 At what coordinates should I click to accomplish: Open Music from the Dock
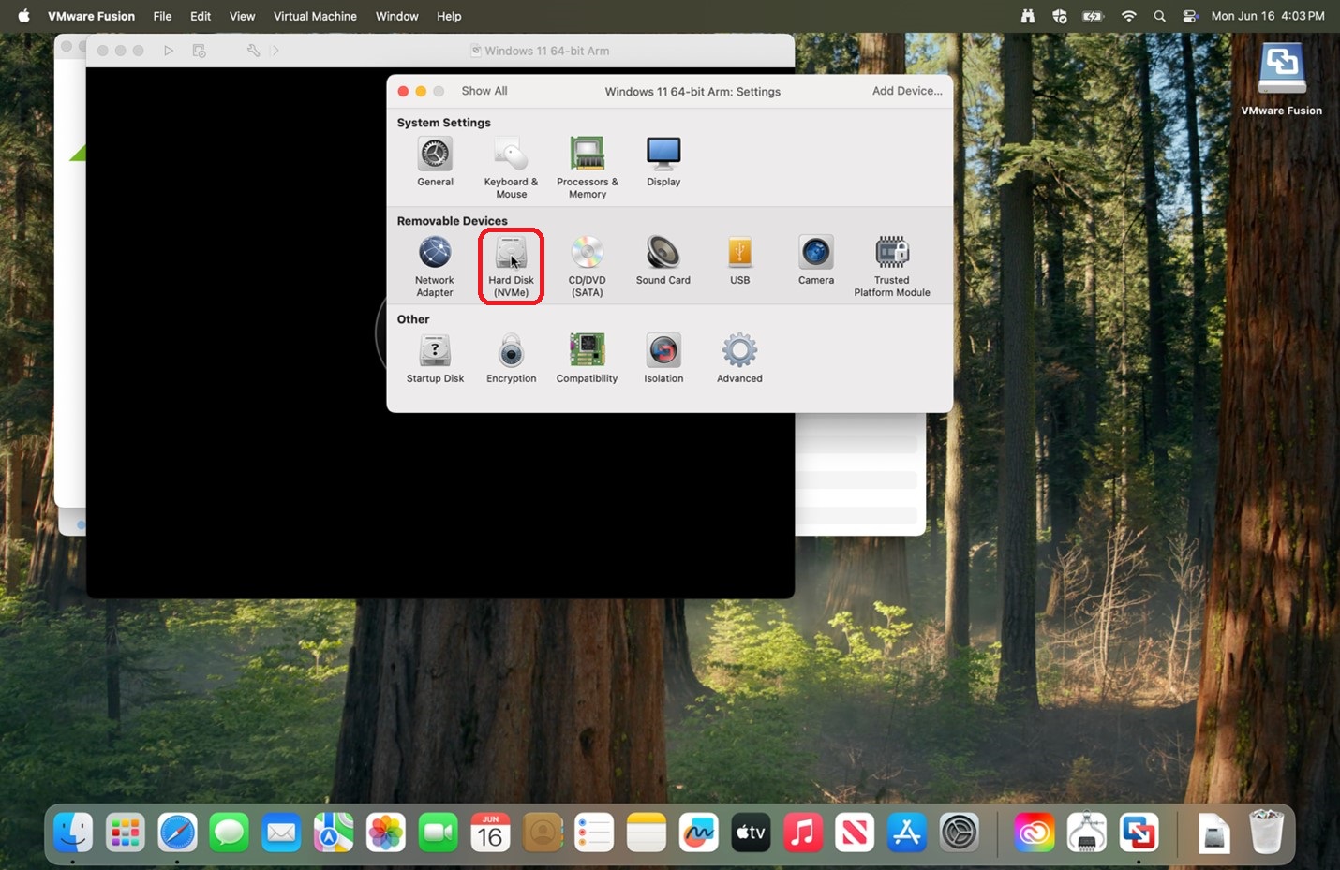[x=803, y=832]
